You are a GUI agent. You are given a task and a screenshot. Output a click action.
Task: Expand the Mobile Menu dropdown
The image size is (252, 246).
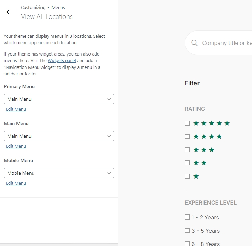pyautogui.click(x=59, y=173)
